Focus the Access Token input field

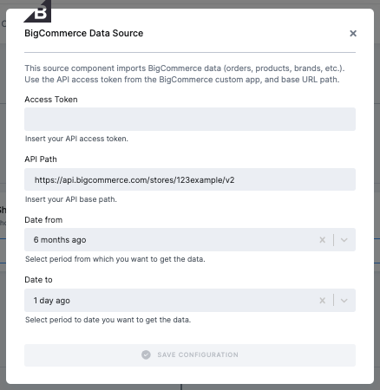(190, 119)
